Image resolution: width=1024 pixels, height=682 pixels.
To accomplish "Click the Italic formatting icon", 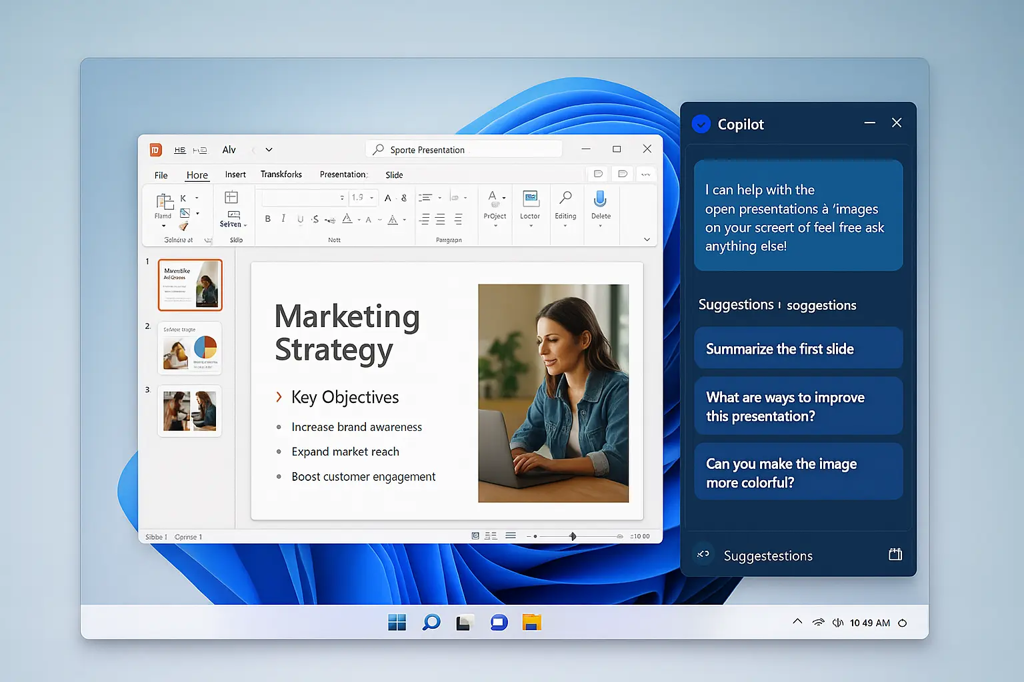I will 283,218.
